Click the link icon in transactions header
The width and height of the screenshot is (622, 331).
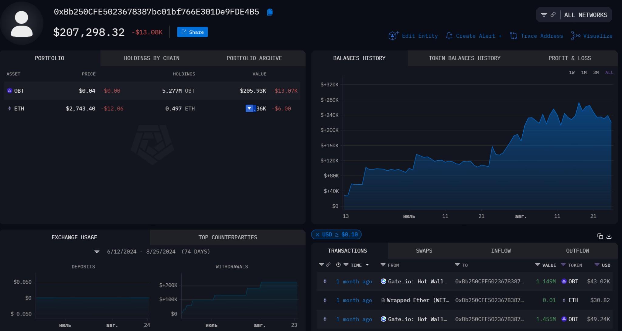click(x=328, y=265)
